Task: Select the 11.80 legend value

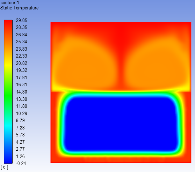Action: pyautogui.click(x=21, y=106)
